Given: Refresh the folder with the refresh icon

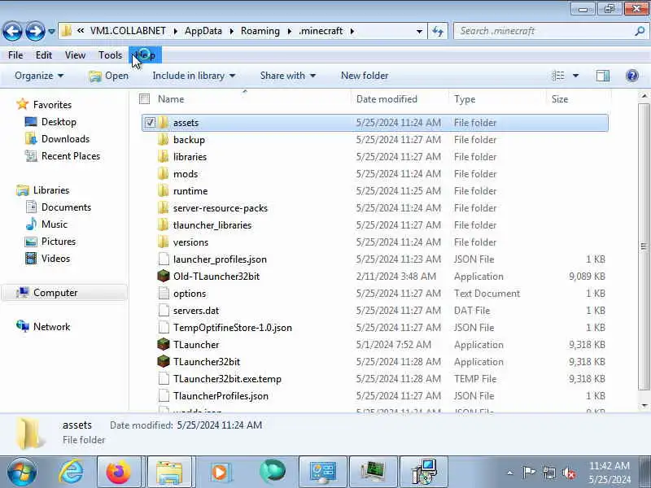Looking at the screenshot, I should click(438, 31).
